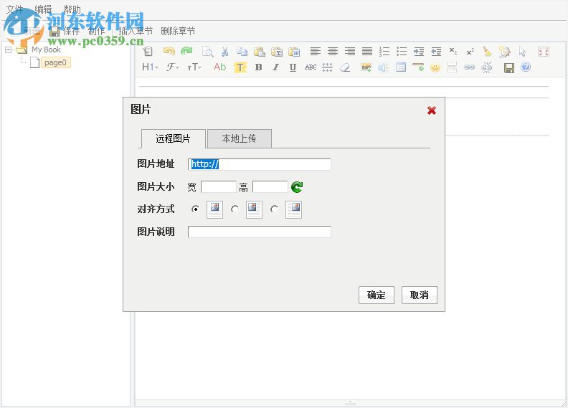Click the editor toolbar save disk icon
Image resolution: width=568 pixels, height=408 pixels.
tap(509, 67)
